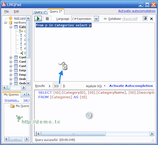The image size is (158, 145).
Task: Click the Set link beside Organize
Action: [x=26, y=100]
